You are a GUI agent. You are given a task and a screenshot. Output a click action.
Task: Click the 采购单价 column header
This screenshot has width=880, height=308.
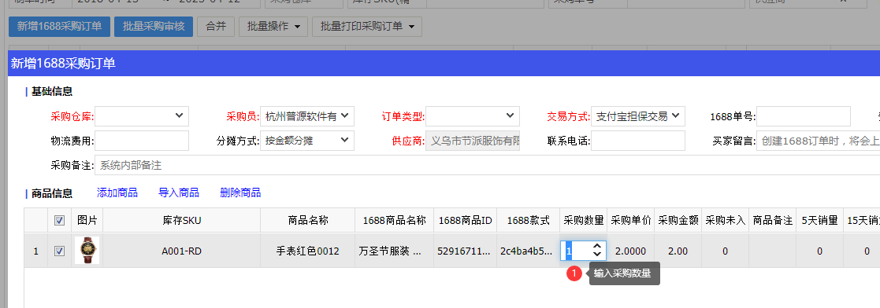[631, 221]
